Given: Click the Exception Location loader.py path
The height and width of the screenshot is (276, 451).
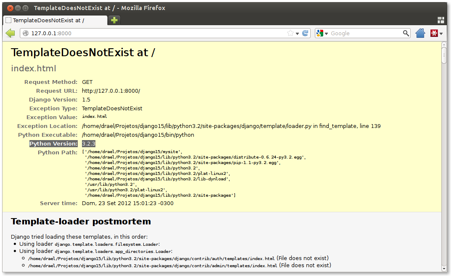Looking at the screenshot, I should (x=231, y=126).
